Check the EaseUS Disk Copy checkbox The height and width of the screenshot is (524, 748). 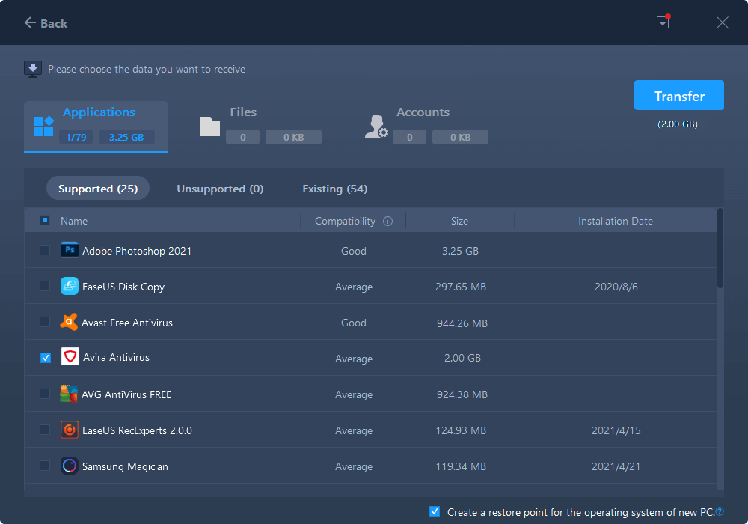pos(45,286)
